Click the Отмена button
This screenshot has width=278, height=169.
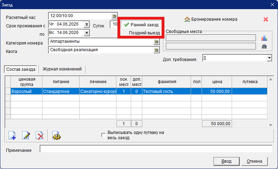click(255, 161)
